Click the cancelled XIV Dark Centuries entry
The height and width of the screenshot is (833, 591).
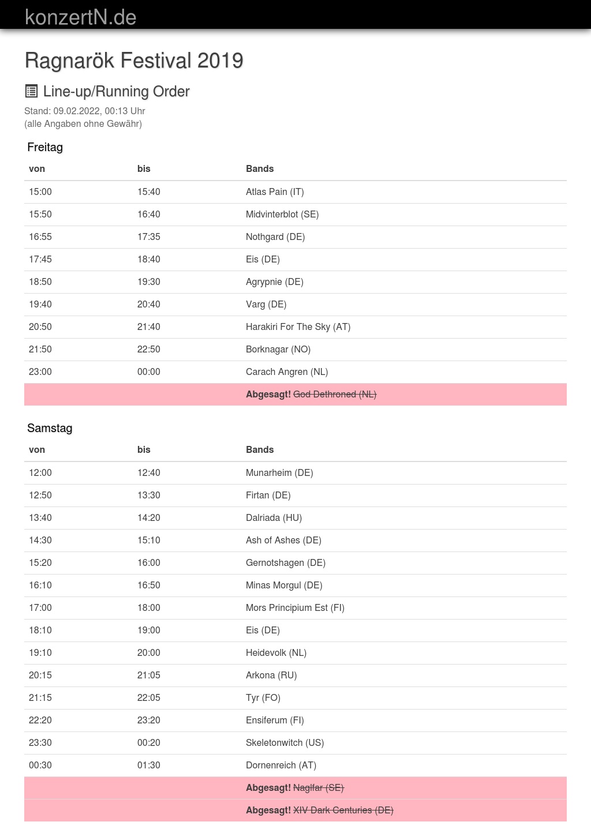(343, 810)
